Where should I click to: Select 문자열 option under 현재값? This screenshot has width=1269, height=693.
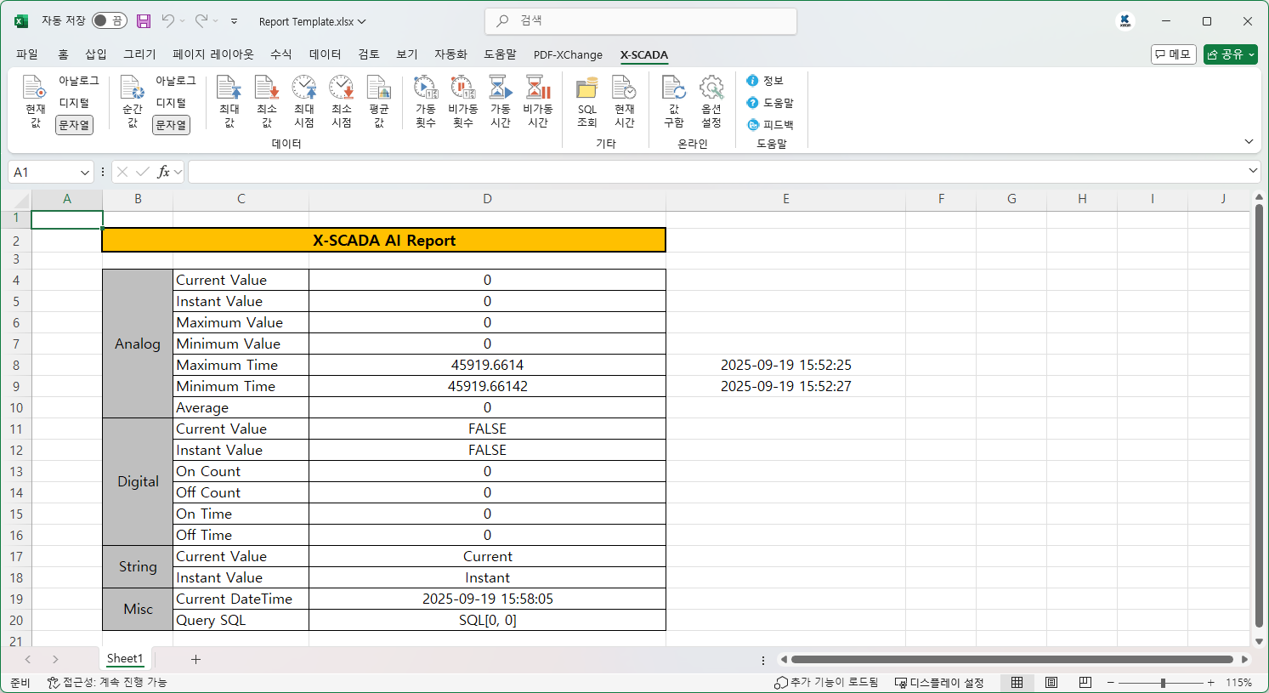pos(74,125)
